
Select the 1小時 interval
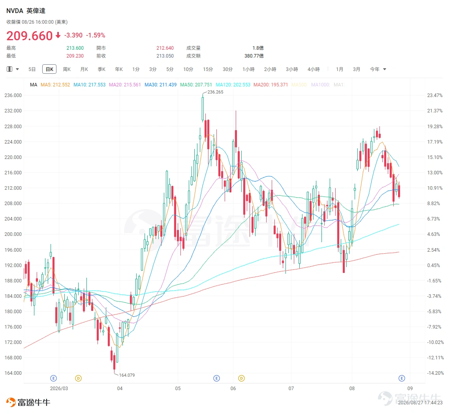(248, 69)
